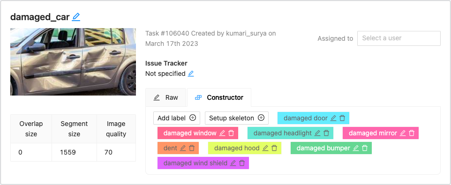Delete the damaged window label

pyautogui.click(x=231, y=133)
